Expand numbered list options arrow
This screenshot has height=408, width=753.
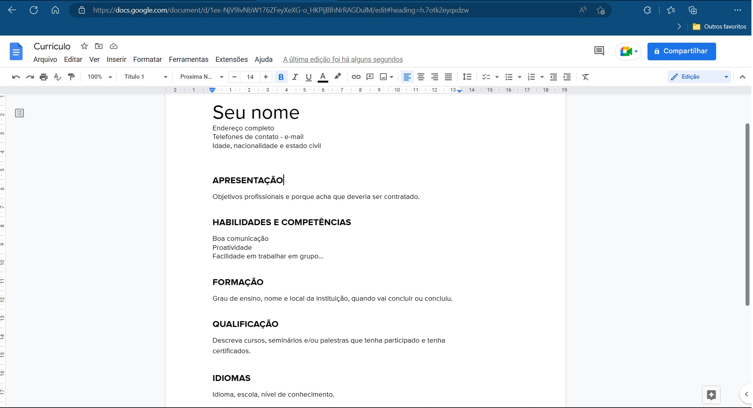542,77
